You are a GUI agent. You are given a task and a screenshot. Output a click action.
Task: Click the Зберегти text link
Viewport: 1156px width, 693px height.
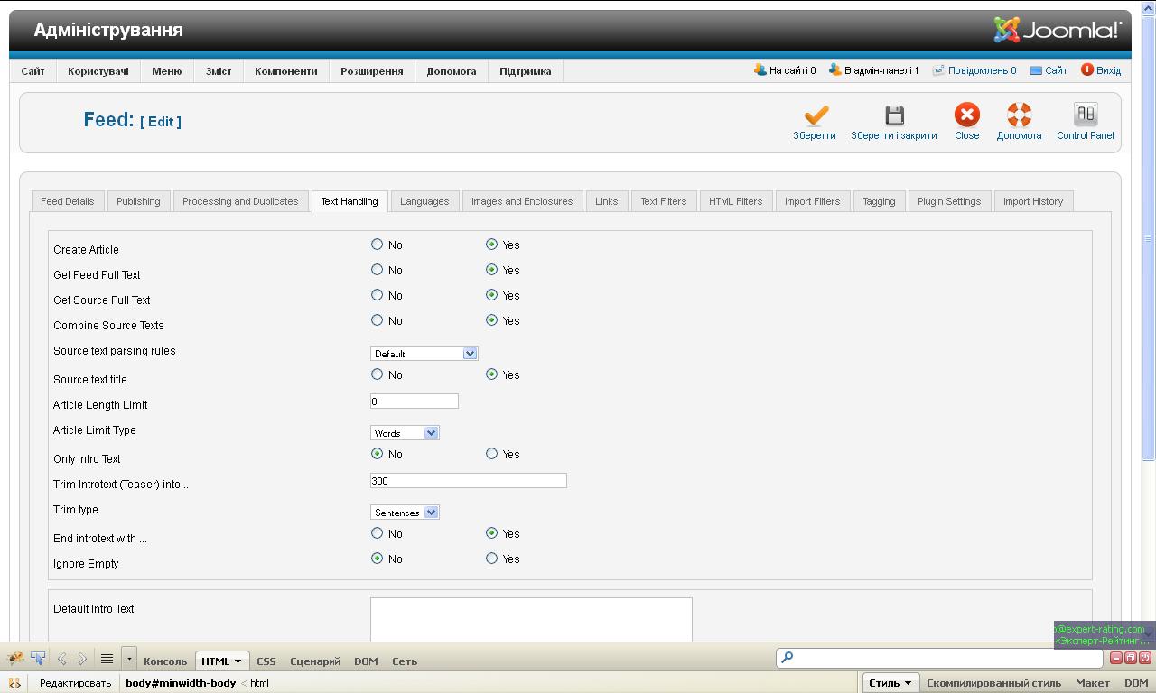[815, 135]
